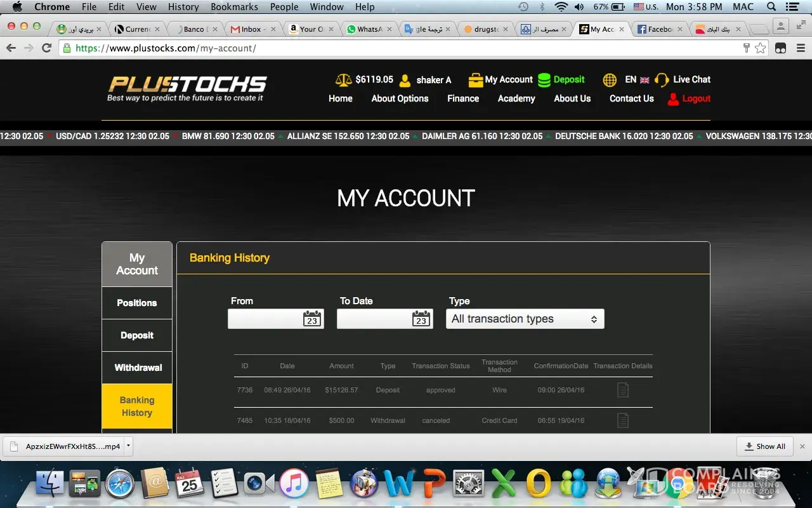Image resolution: width=812 pixels, height=508 pixels.
Task: View transaction details for ID 7736
Action: coord(623,390)
